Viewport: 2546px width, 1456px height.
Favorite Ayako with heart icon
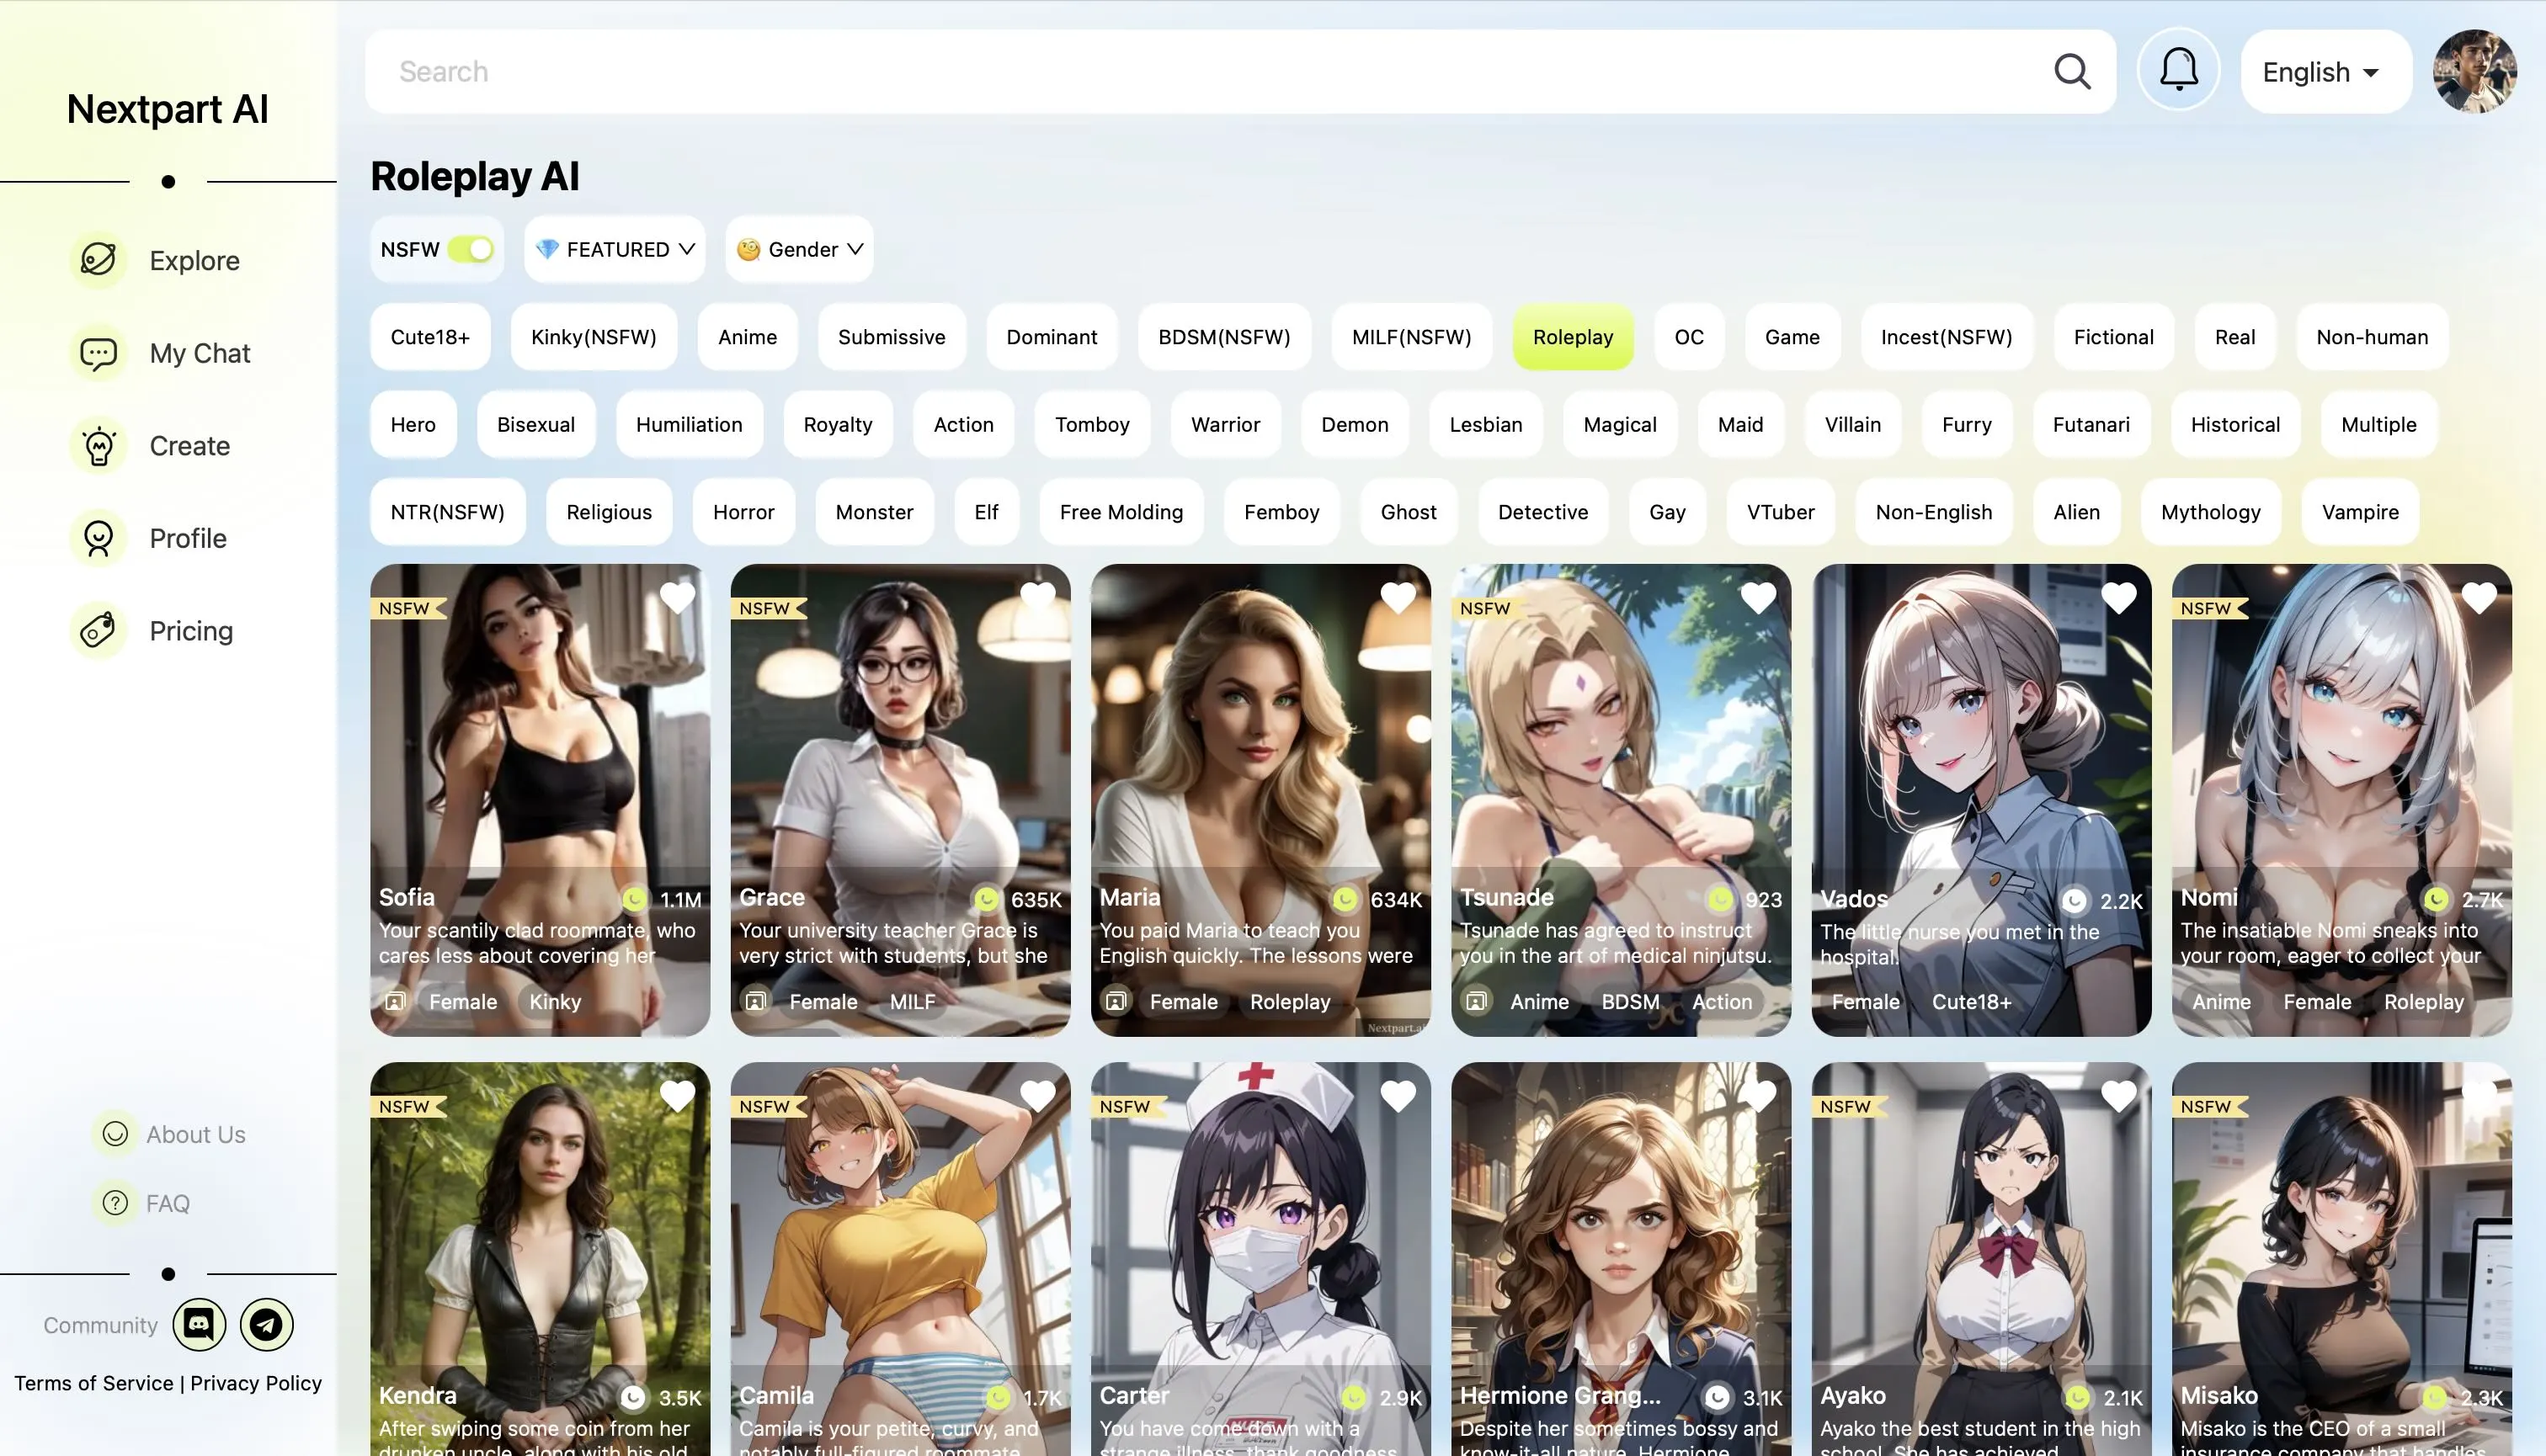tap(2117, 1096)
